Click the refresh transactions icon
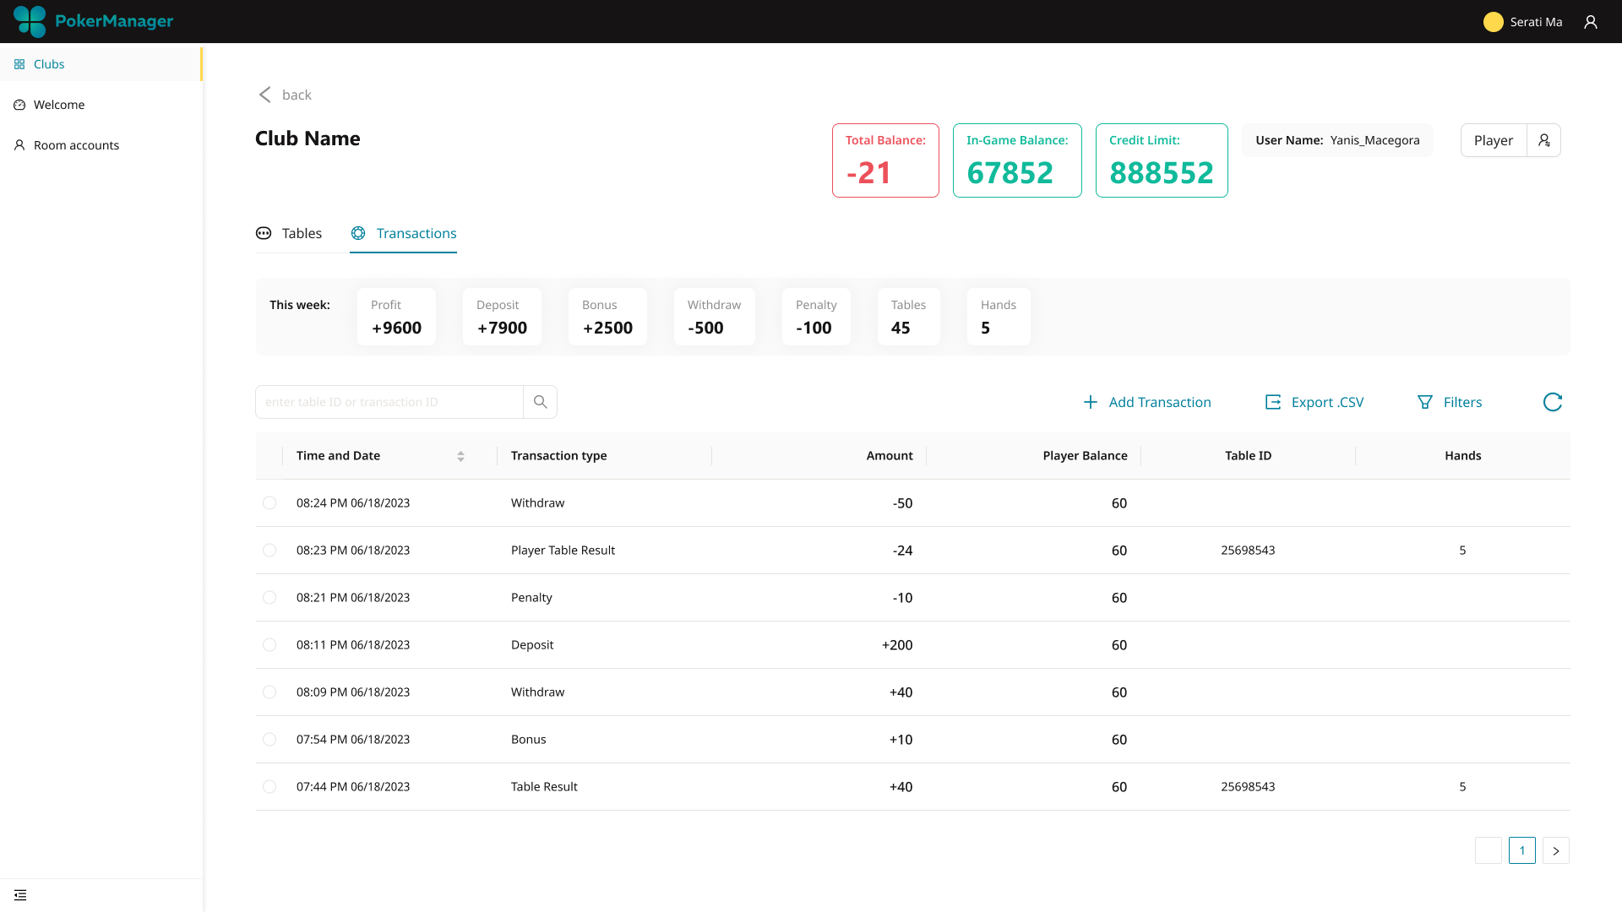Screen dimensions: 1622x912 tap(1553, 402)
